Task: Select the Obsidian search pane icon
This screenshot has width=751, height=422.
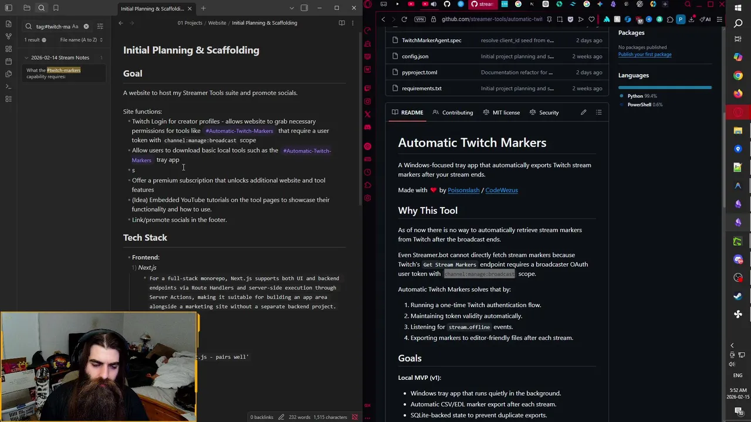Action: 42,8
